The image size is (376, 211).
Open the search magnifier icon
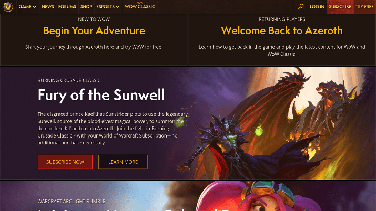[301, 7]
